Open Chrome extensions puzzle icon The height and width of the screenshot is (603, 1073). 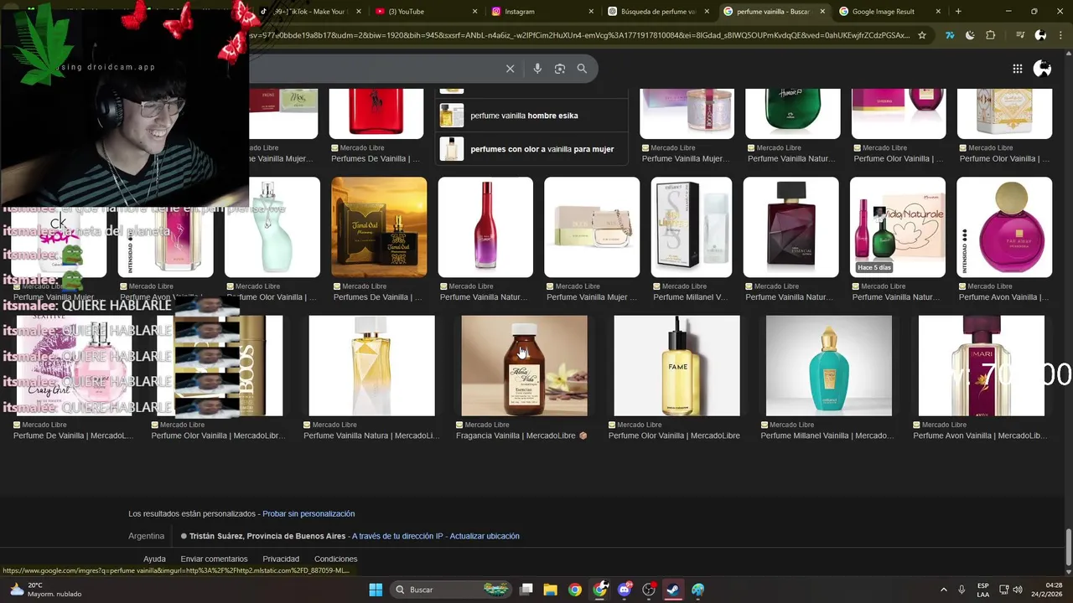click(x=991, y=35)
